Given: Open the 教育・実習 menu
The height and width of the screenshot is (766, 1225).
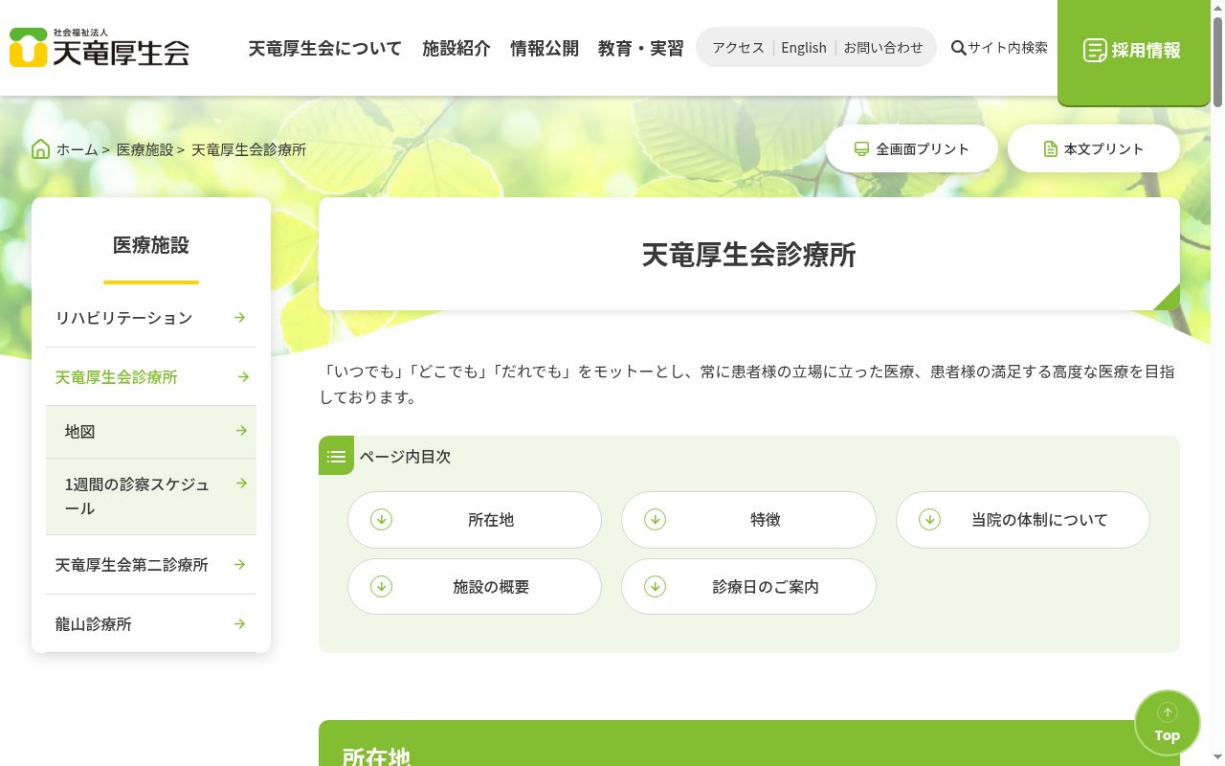Looking at the screenshot, I should 641,48.
